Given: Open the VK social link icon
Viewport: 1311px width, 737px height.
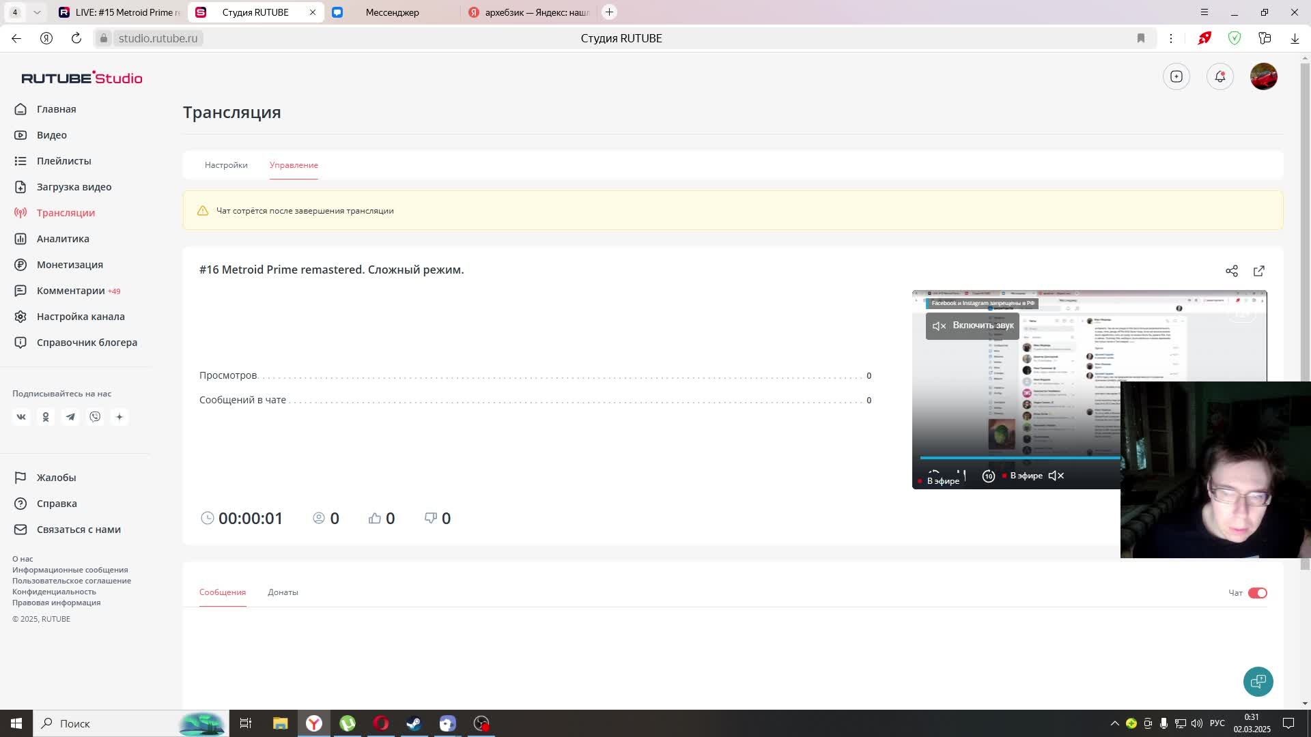Looking at the screenshot, I should 21,417.
